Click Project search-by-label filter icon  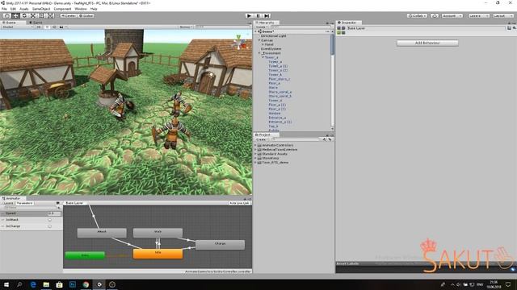click(330, 139)
